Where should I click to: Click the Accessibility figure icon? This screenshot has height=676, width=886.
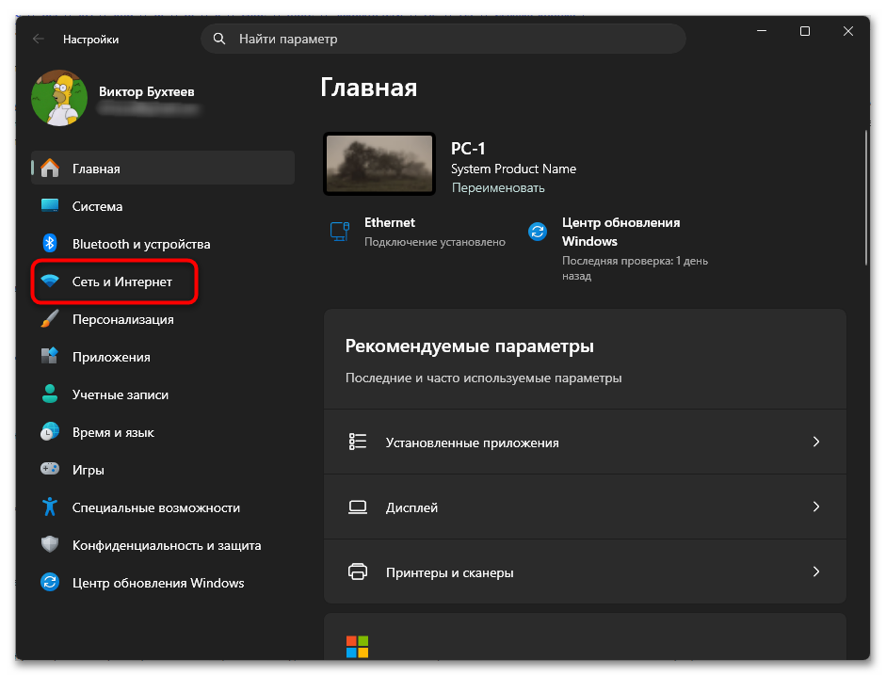point(50,507)
